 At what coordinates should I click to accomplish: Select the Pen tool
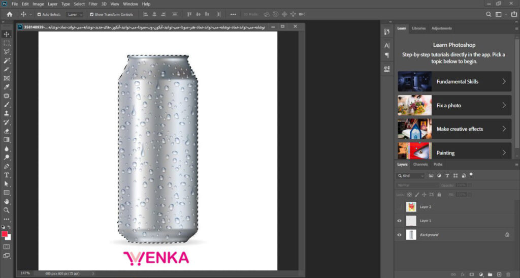click(x=6, y=166)
